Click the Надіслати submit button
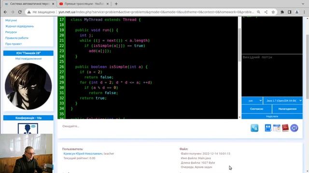The height and width of the screenshot is (173, 309). (272, 116)
